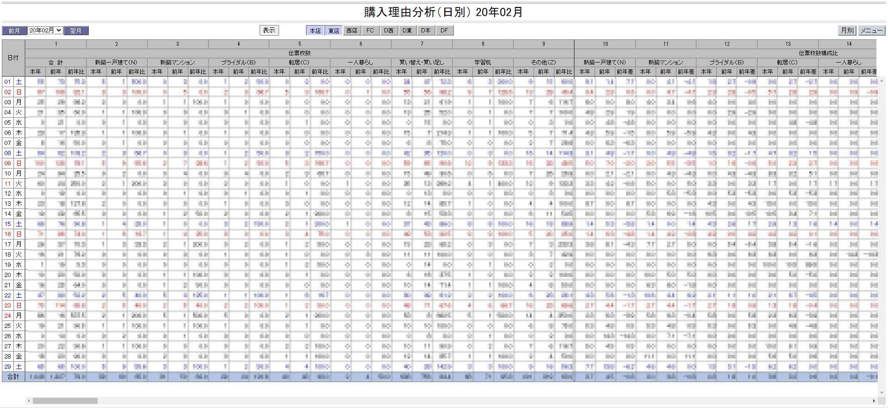
Task: Select the column number 9 header
Action: [544, 44]
